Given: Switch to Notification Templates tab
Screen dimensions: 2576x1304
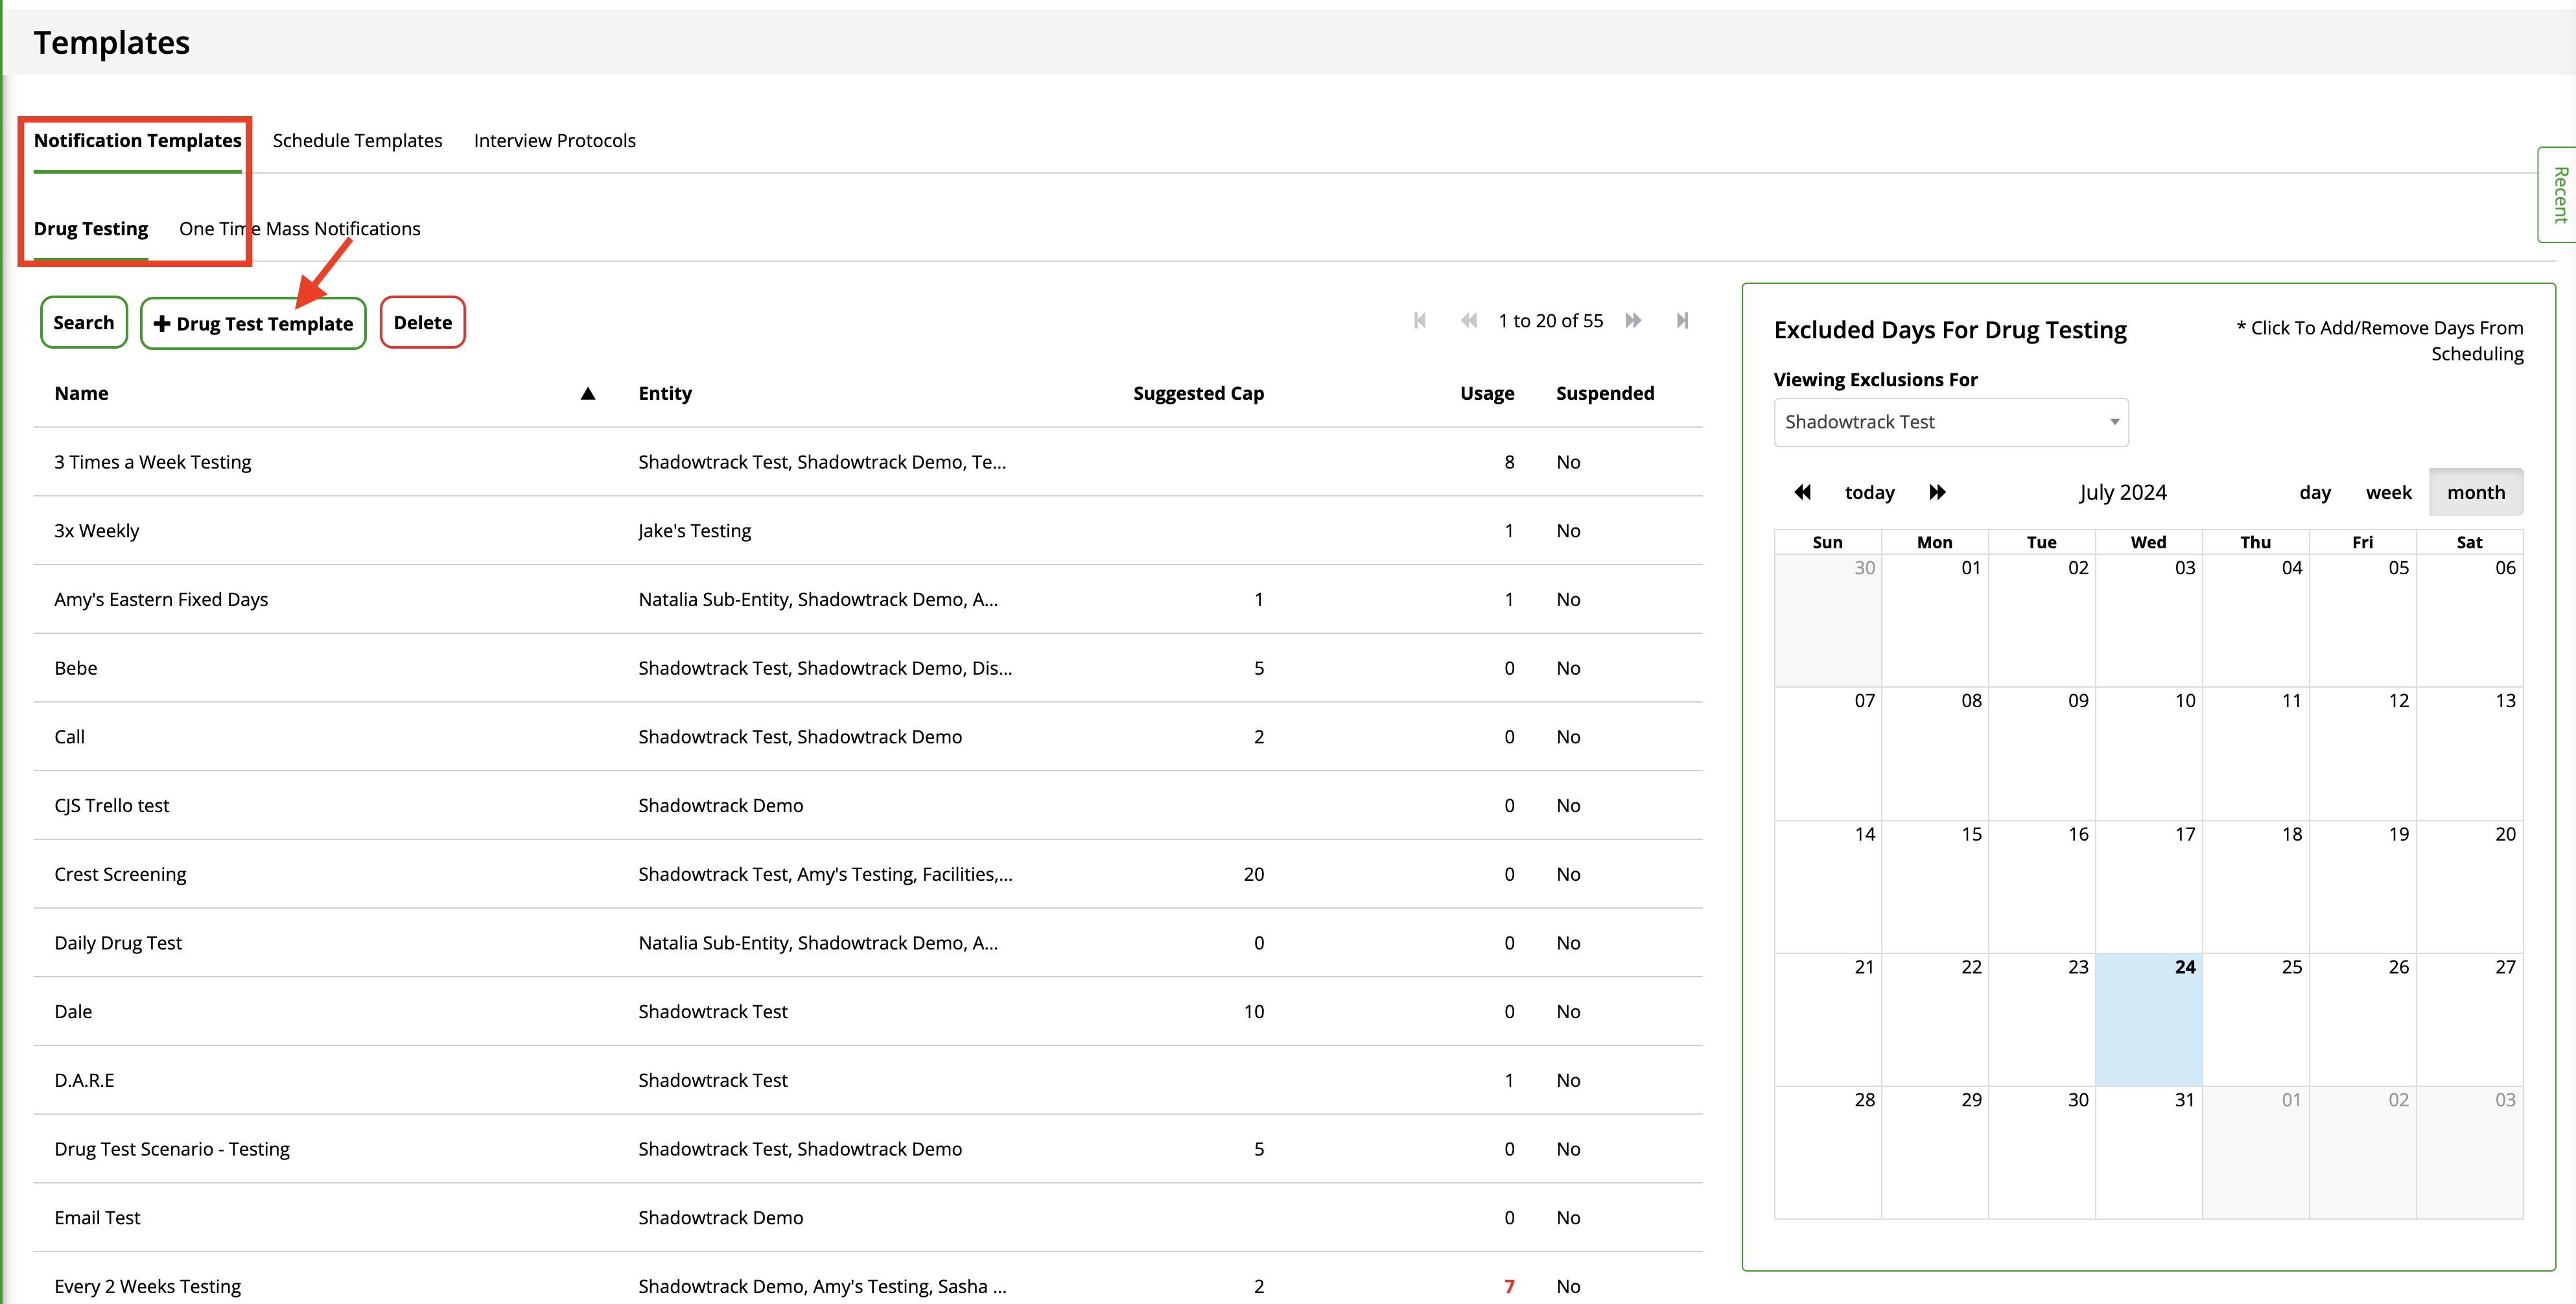Looking at the screenshot, I should coord(137,141).
